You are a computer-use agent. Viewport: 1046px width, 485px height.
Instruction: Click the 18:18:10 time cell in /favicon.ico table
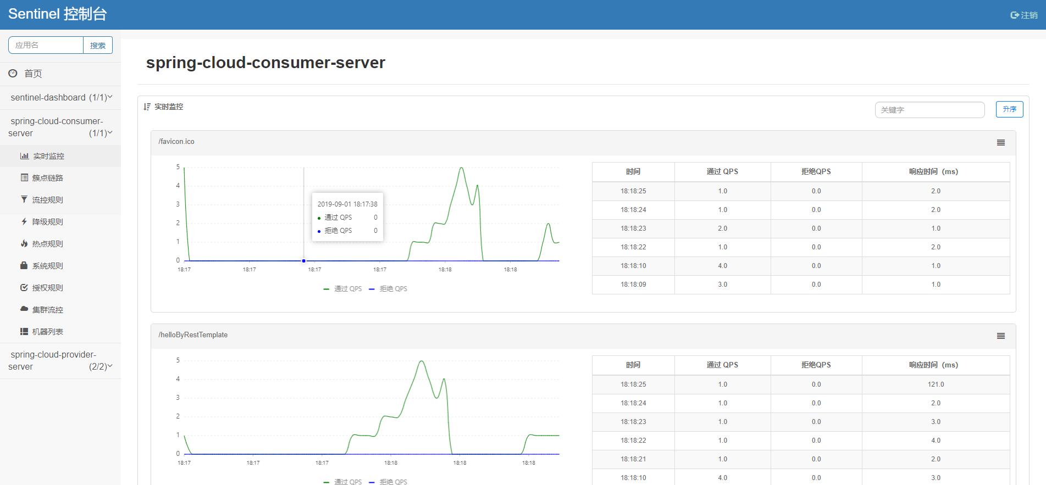633,266
